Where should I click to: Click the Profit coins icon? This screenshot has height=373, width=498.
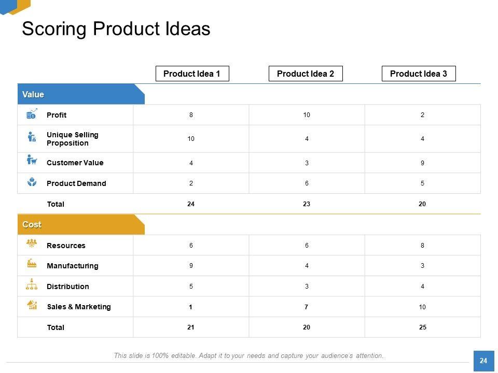point(32,114)
